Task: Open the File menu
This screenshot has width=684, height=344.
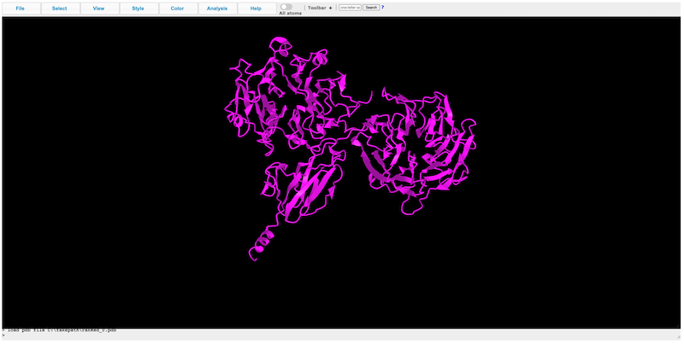Action: click(x=21, y=9)
